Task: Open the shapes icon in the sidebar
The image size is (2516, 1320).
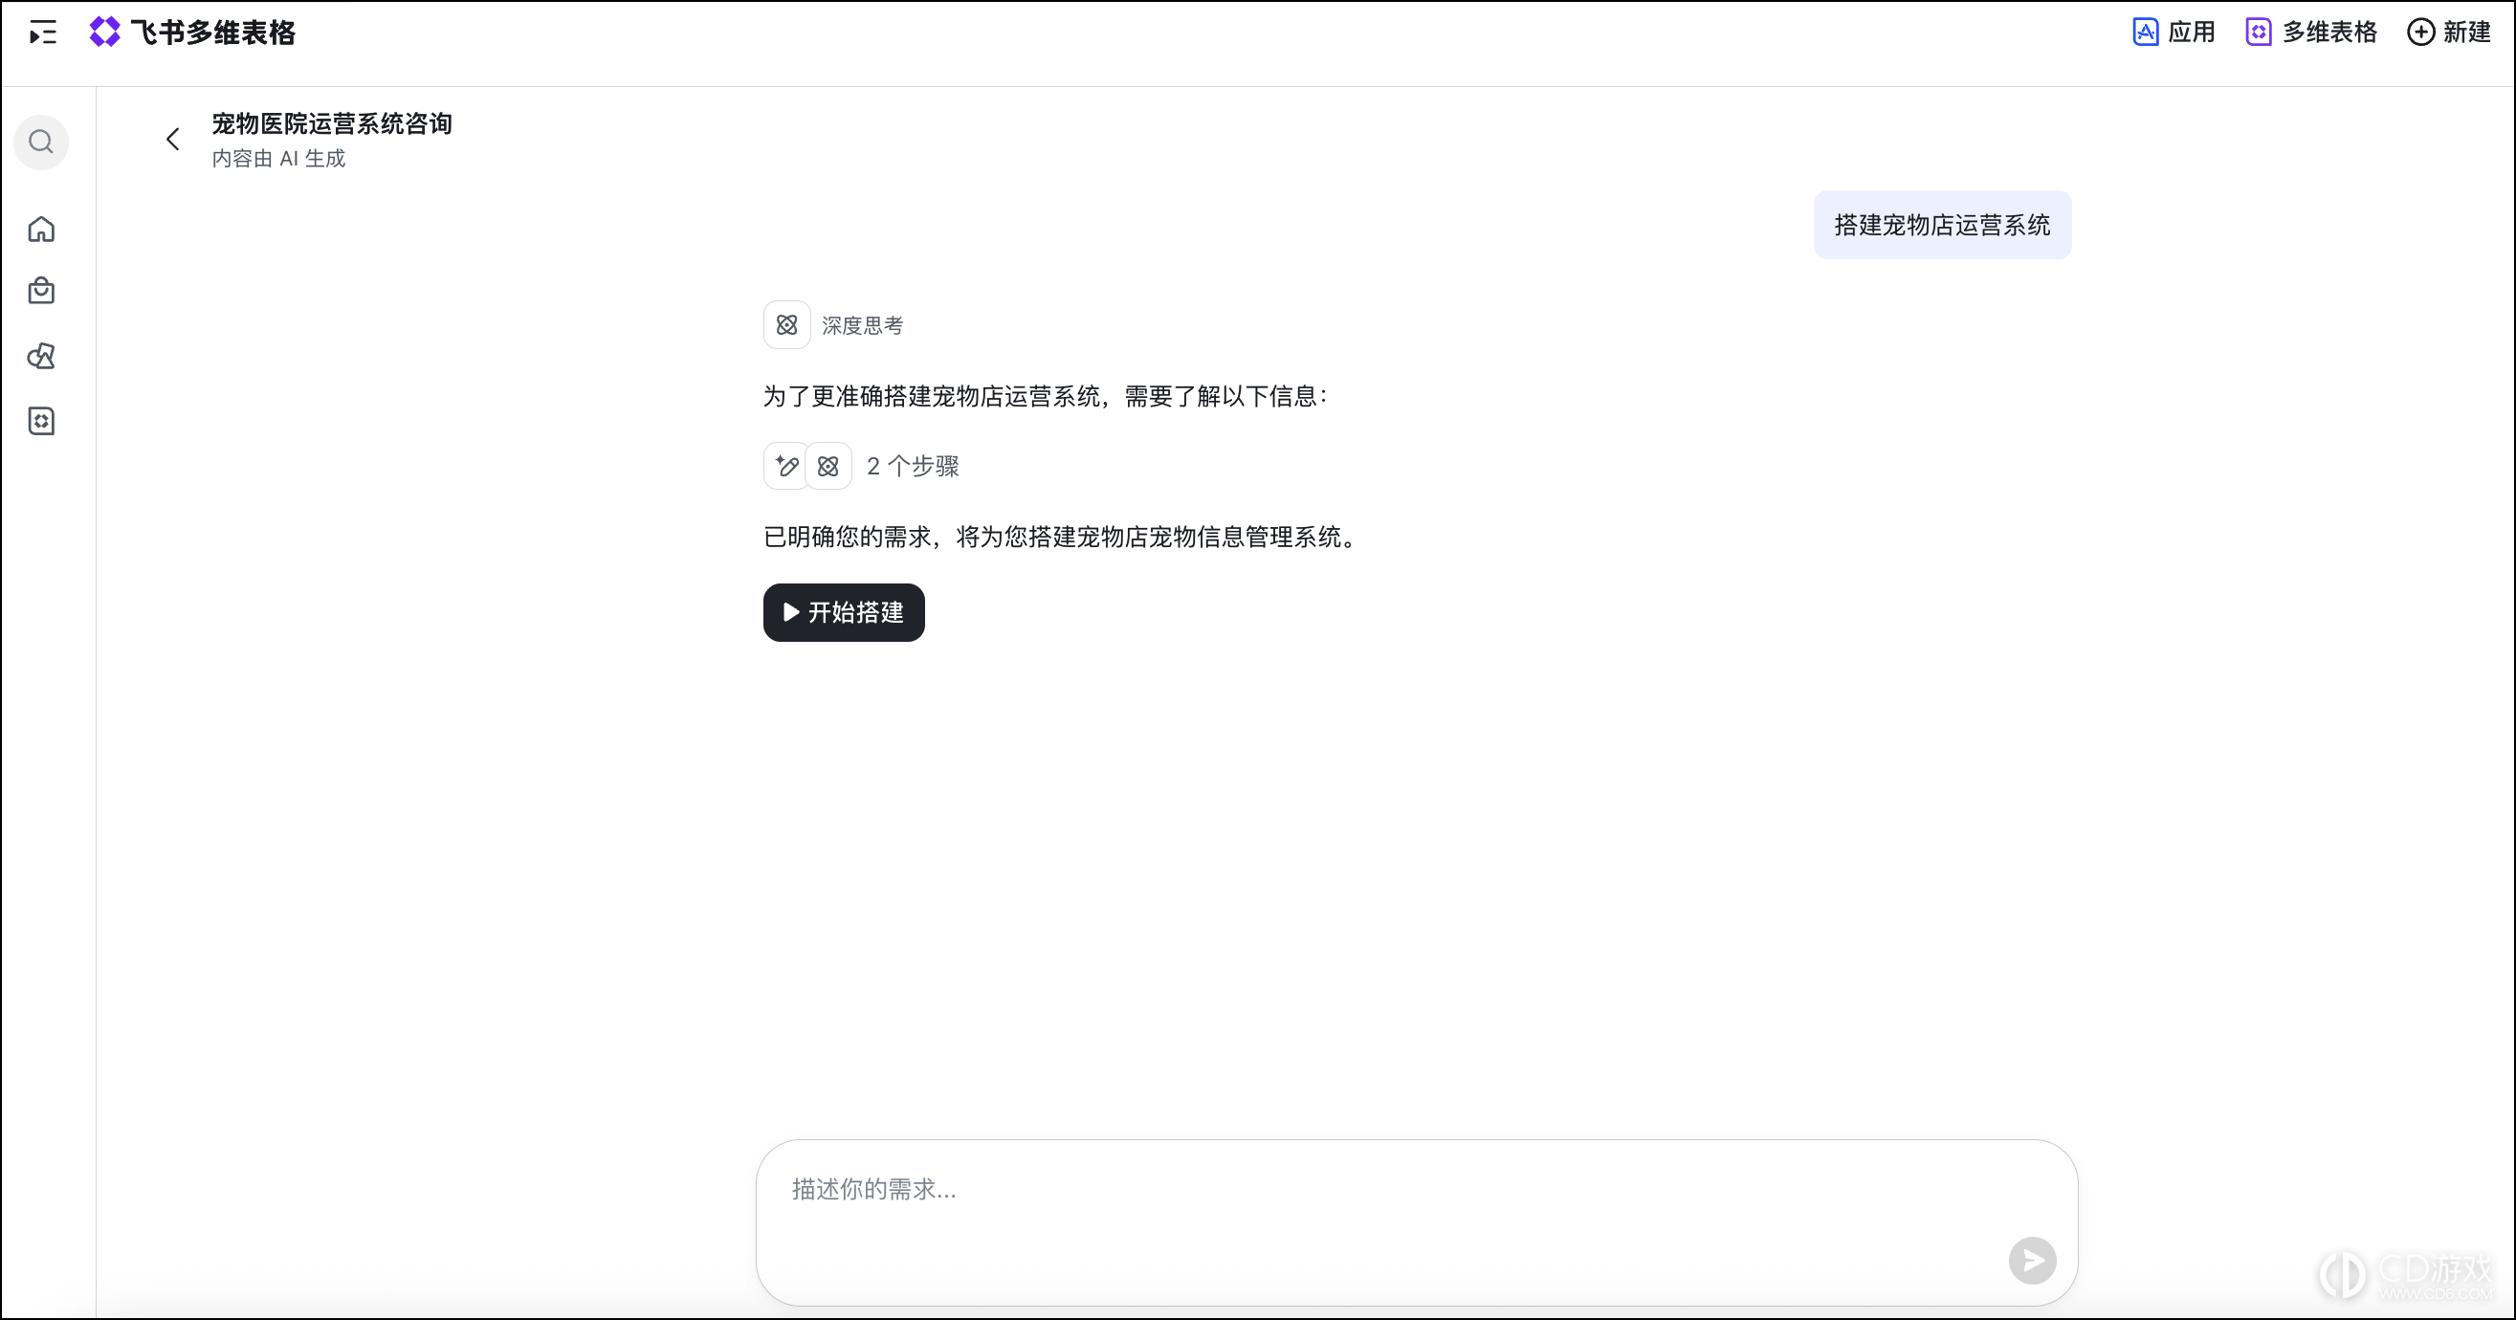Action: [41, 357]
